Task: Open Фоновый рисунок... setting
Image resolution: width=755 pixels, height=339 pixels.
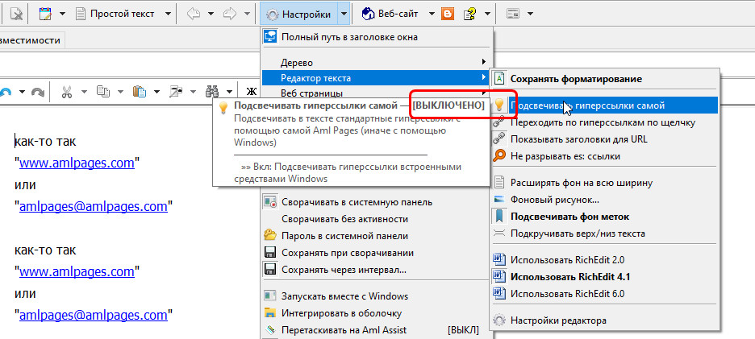Action: pos(605,200)
